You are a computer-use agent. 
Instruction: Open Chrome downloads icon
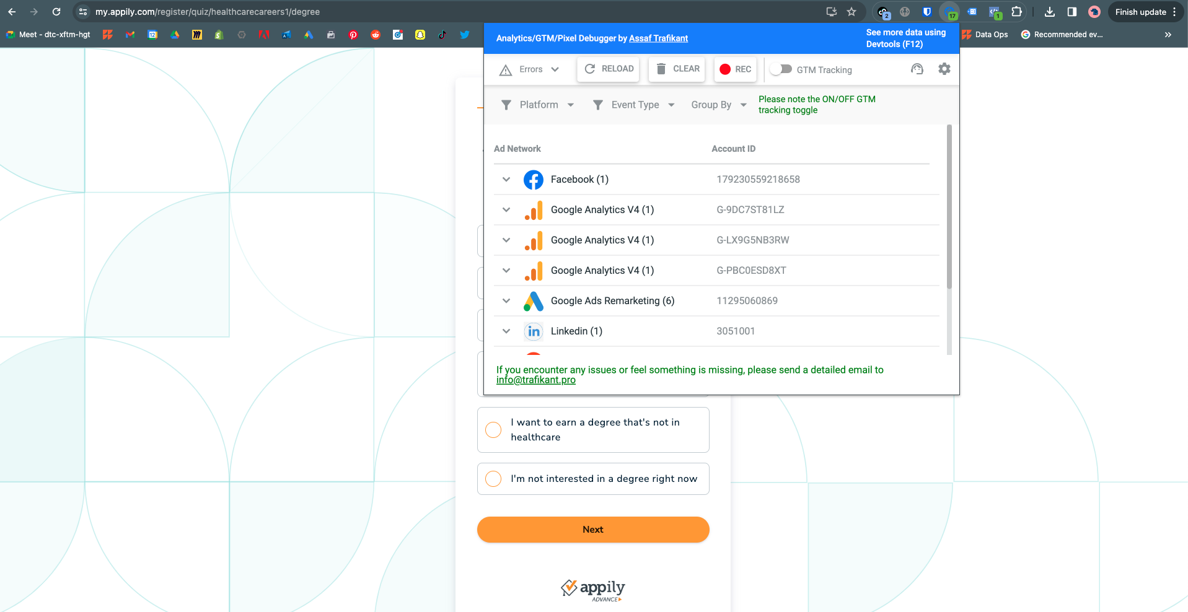[x=1049, y=12]
